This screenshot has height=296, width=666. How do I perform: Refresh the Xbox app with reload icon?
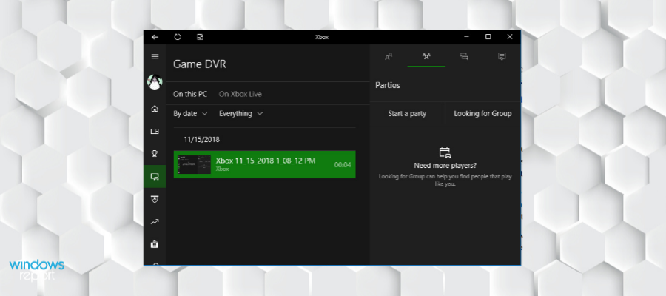[x=178, y=37]
